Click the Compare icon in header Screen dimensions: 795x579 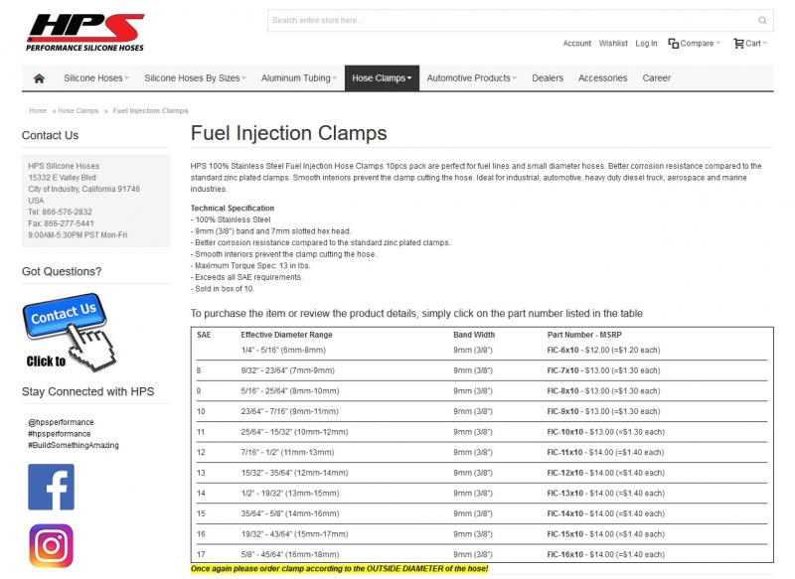coord(674,44)
